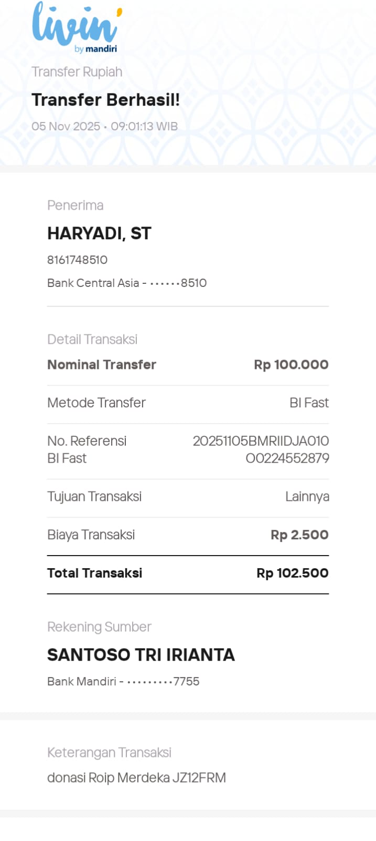Click the masked Bank Central Asia account
Image resolution: width=376 pixels, height=841 pixels.
127,283
